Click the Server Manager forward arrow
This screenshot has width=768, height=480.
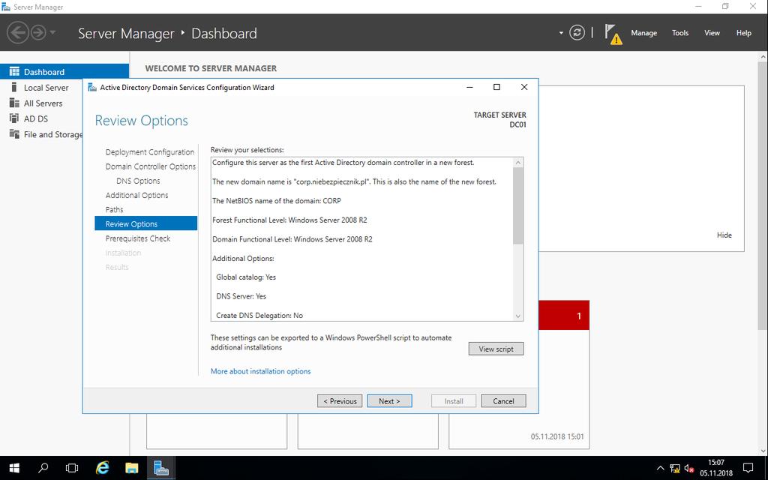(38, 33)
